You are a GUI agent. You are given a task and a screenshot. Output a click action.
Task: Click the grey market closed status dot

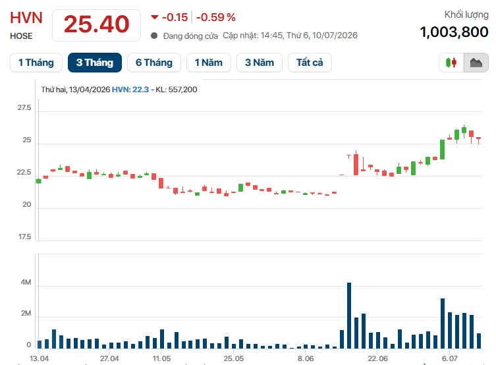pyautogui.click(x=154, y=36)
